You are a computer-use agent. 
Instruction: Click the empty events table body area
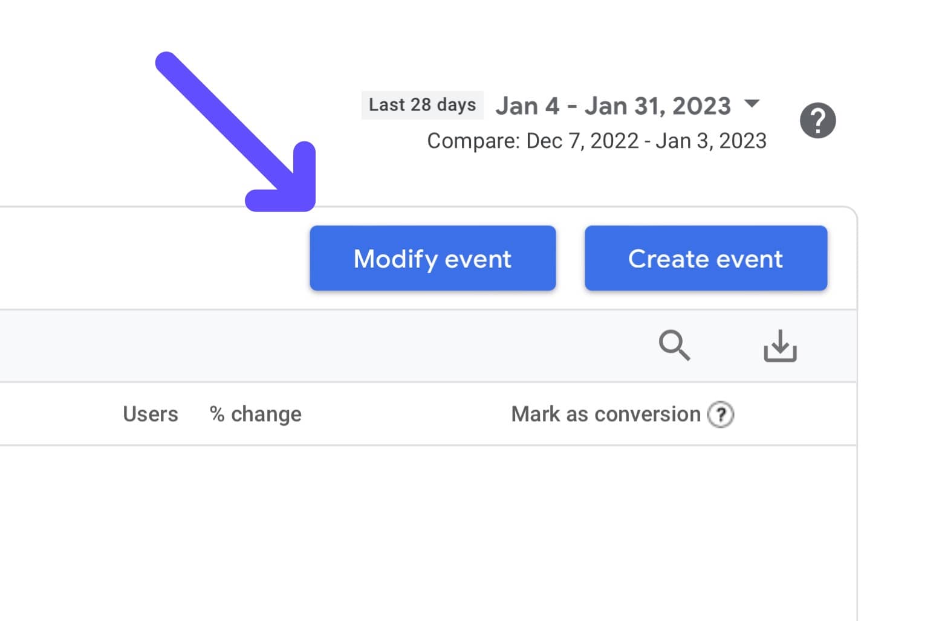click(423, 532)
